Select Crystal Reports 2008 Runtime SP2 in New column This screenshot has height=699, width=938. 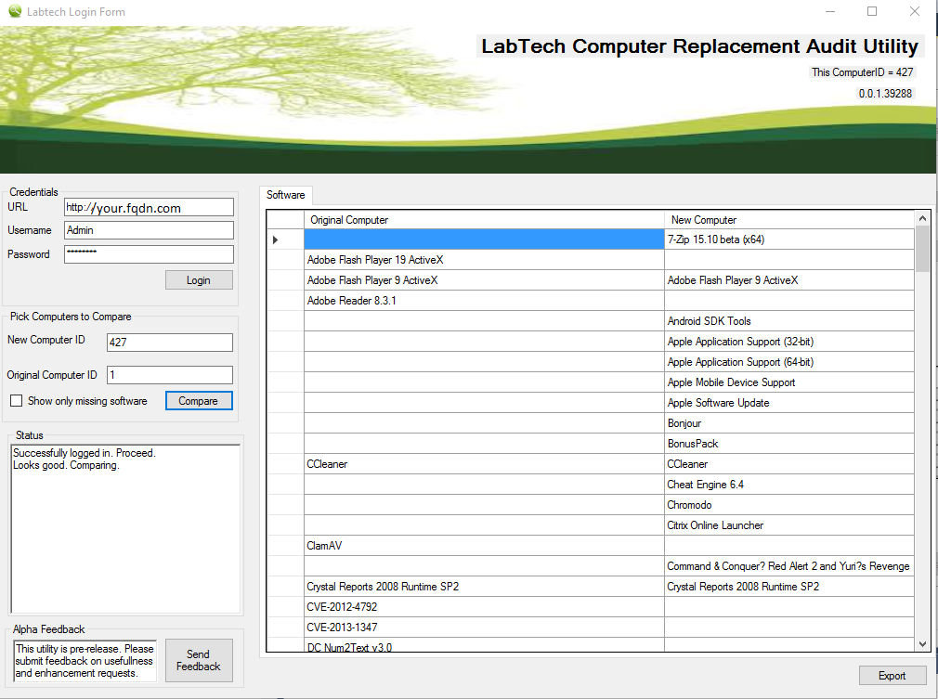[x=789, y=587]
